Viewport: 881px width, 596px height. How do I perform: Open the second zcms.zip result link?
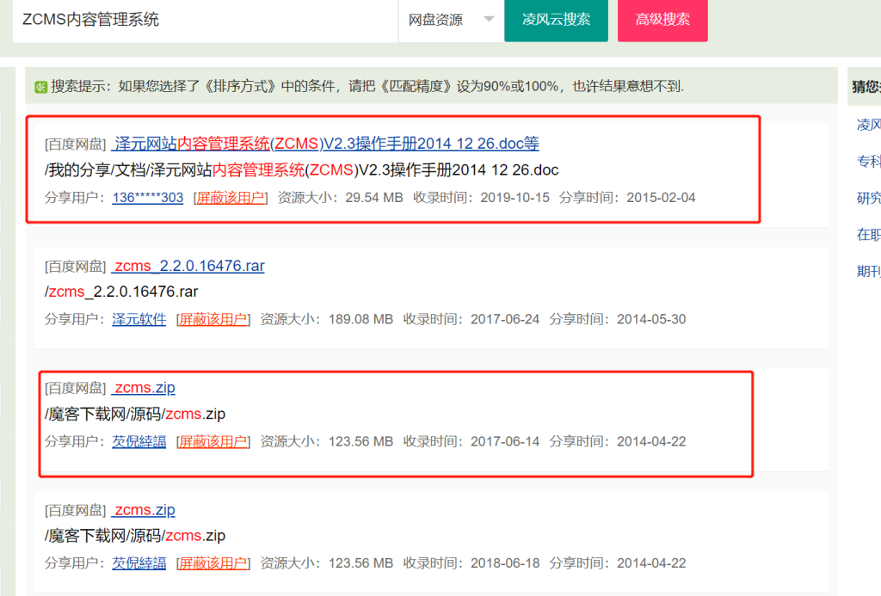click(x=144, y=510)
